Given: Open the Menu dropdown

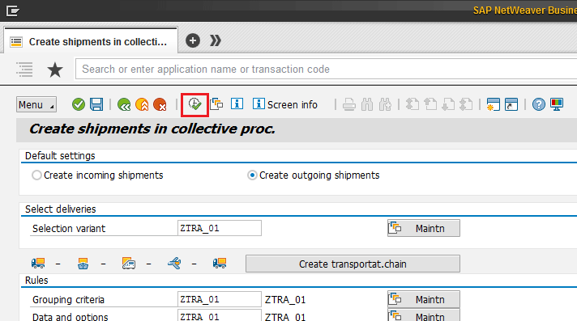Looking at the screenshot, I should click(x=36, y=104).
